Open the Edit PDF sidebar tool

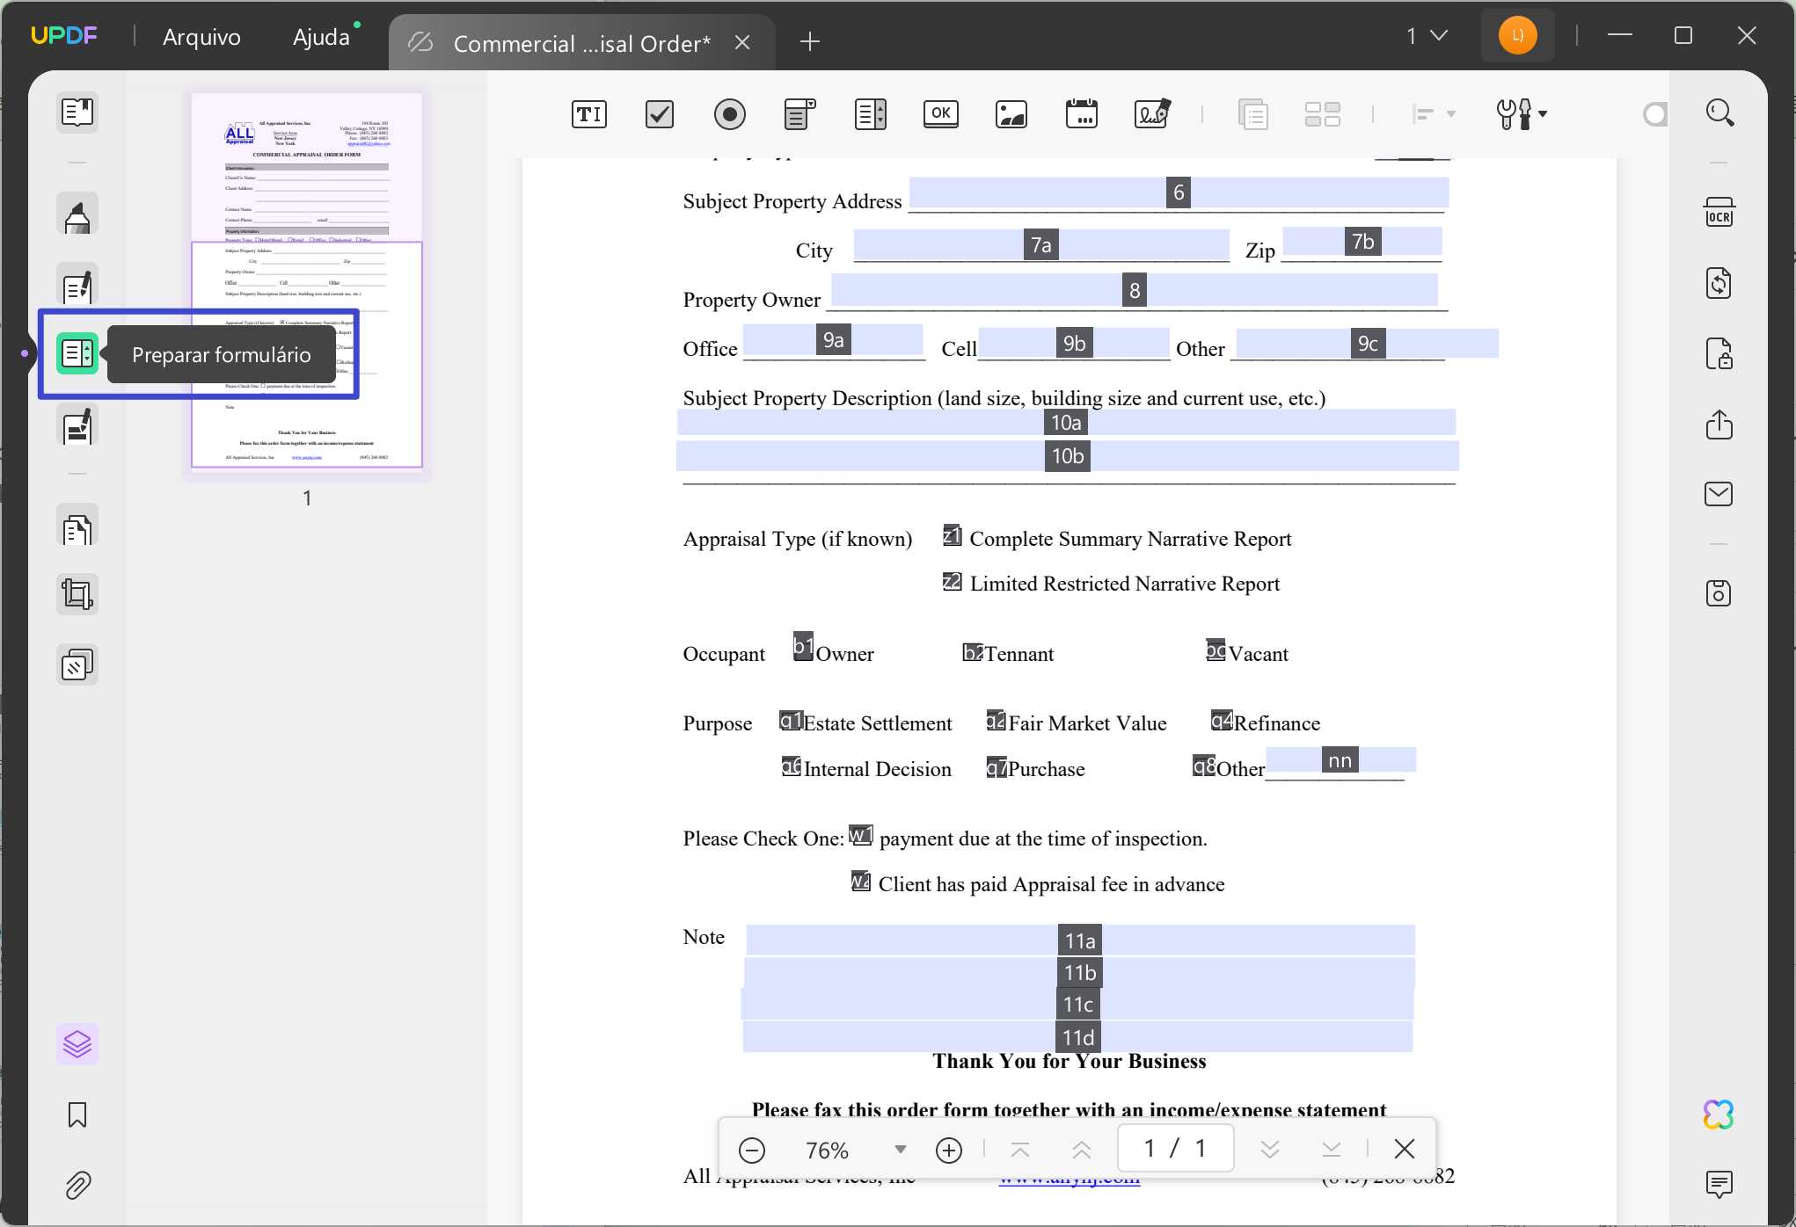click(77, 285)
